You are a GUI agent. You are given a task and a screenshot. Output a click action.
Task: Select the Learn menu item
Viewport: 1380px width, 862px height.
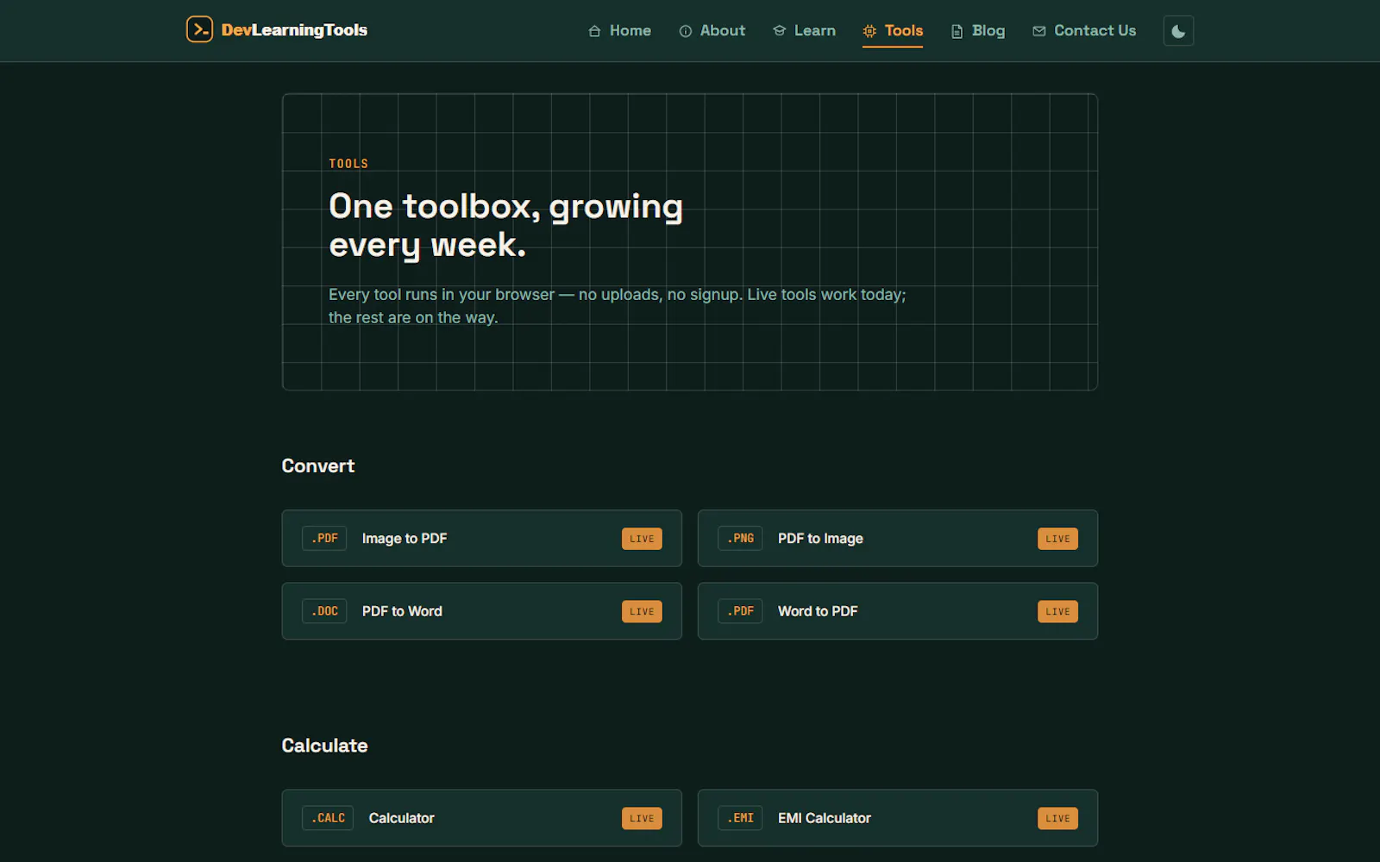point(804,30)
